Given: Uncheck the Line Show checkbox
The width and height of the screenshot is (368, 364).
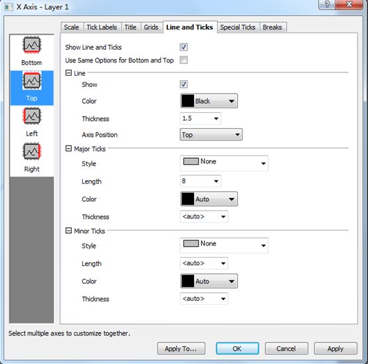Looking at the screenshot, I should tap(183, 84).
